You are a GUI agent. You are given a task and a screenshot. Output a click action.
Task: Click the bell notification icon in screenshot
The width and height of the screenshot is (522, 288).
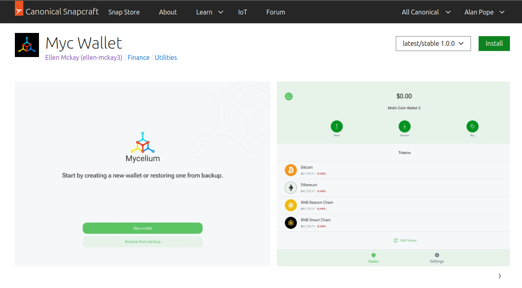pos(289,96)
